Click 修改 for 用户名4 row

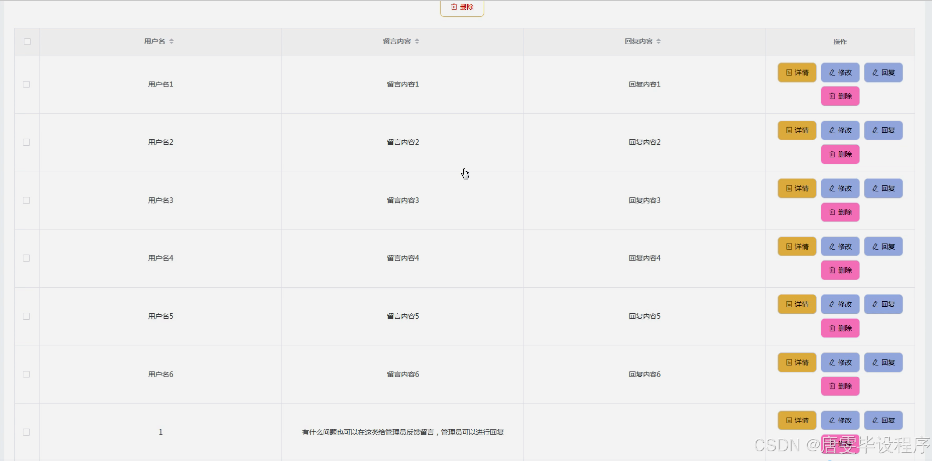[840, 247]
